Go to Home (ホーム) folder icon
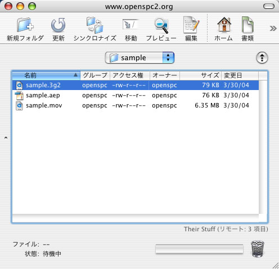The width and height of the screenshot is (279, 269). coord(224,24)
